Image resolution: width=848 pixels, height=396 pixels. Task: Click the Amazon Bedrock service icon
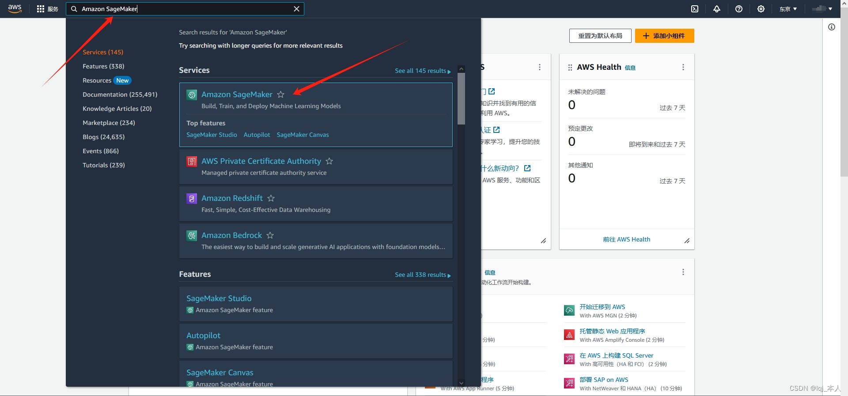[x=192, y=236]
